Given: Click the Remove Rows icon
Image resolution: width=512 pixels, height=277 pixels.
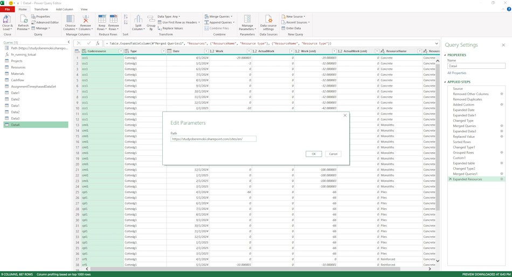Looking at the screenshot, I should [113, 19].
